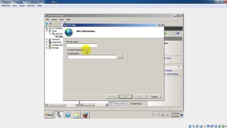The image size is (227, 128).
Task: Click the Forward arrow in Server Manager toolbar
Action: coord(51,24)
